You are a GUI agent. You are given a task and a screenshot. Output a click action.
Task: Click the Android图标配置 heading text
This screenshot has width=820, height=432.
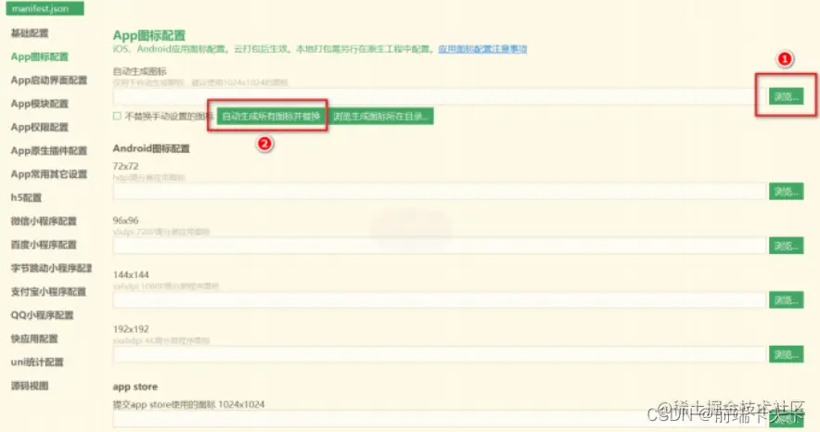151,148
